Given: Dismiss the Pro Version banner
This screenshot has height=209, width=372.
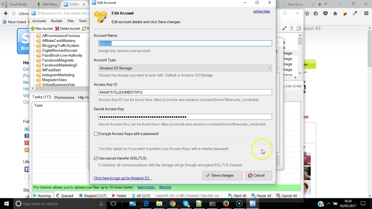Looking at the screenshot, I should coord(165,187).
